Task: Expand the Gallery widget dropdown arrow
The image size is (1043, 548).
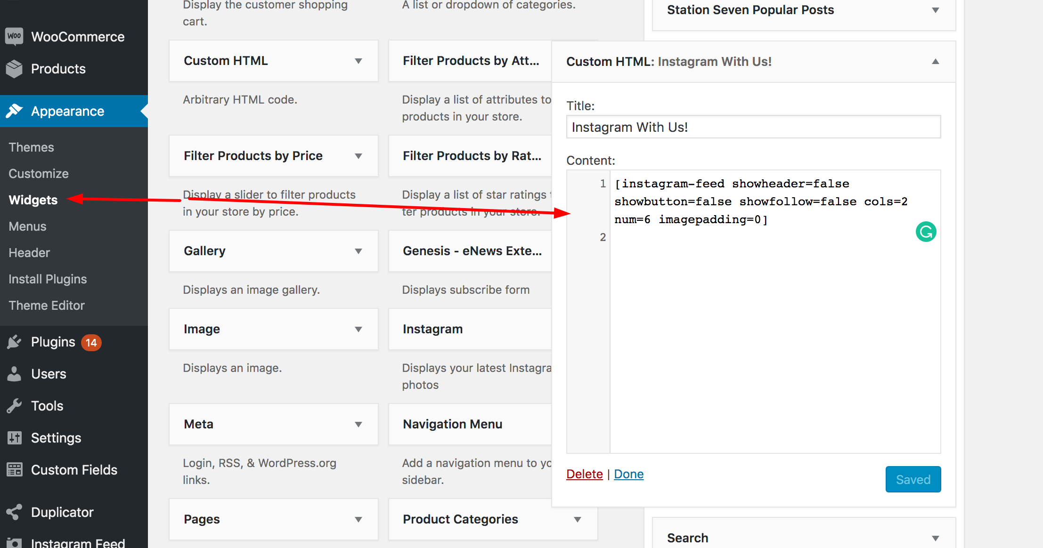Action: point(359,251)
